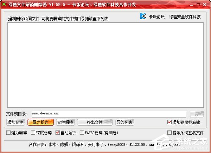Close the 绿鹰文件解锁删除器 window
The image size is (211, 153).
coord(206,5)
